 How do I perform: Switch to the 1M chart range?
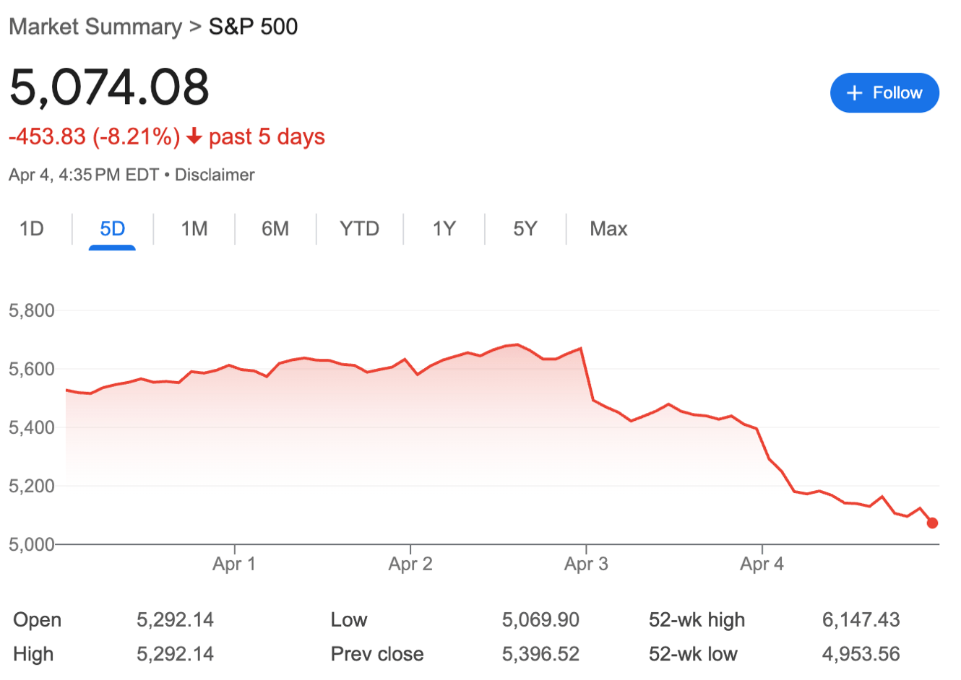point(194,230)
